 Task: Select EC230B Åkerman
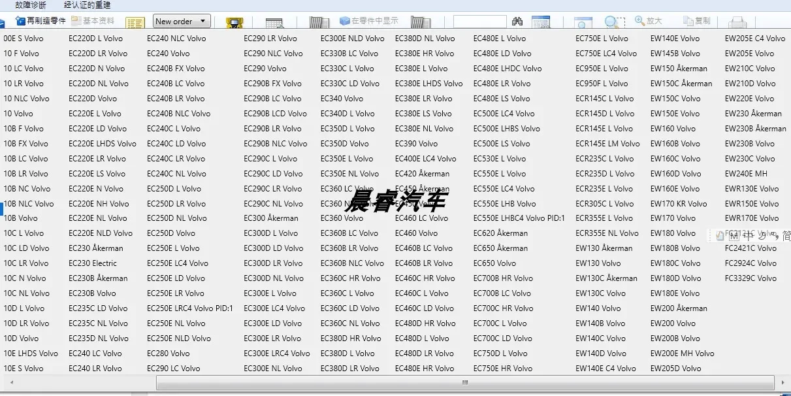98,278
